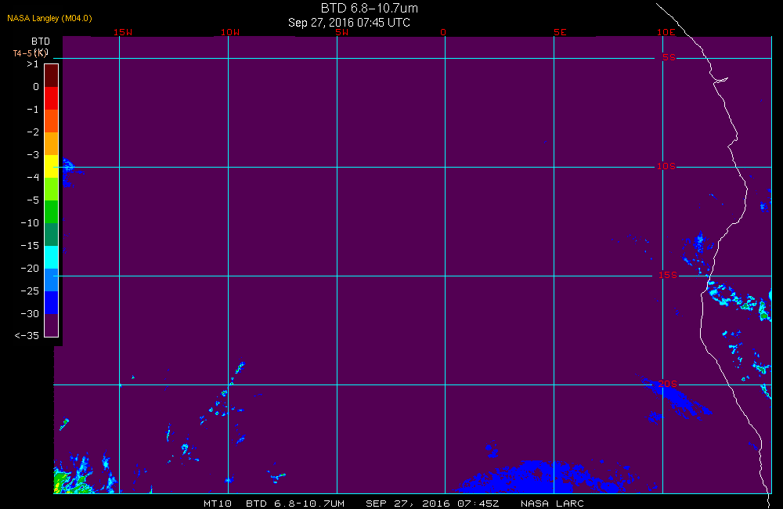Image resolution: width=783 pixels, height=509 pixels.
Task: Click the teal-green colorbar segment
Action: (52, 234)
